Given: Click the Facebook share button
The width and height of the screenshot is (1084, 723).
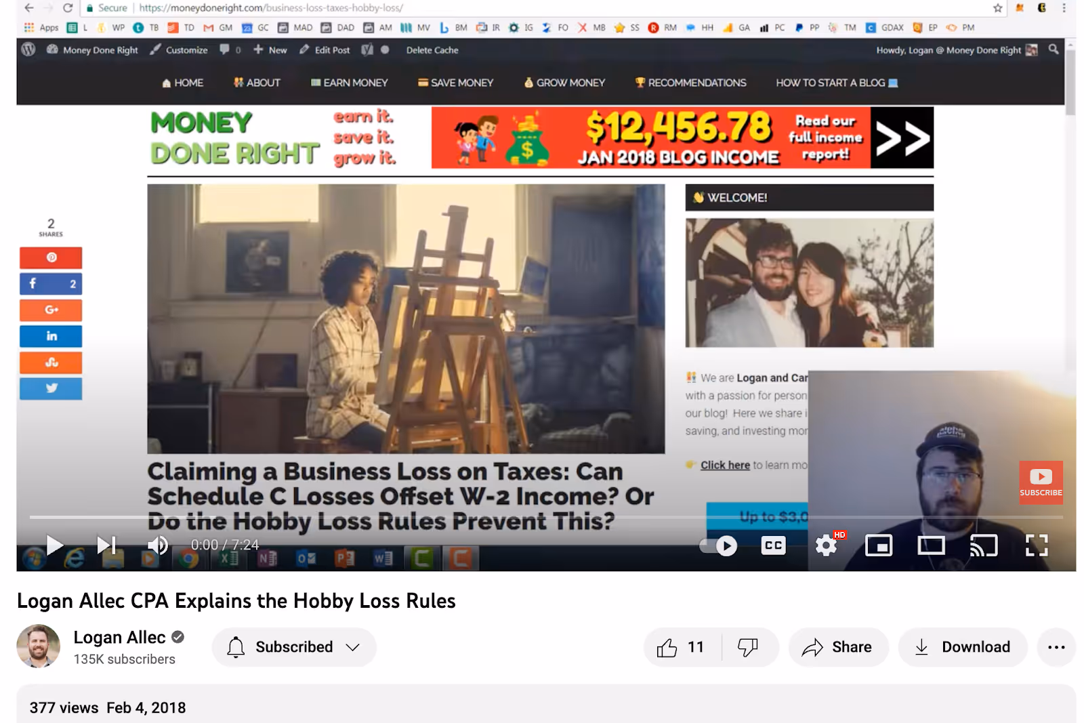Looking at the screenshot, I should (x=51, y=284).
